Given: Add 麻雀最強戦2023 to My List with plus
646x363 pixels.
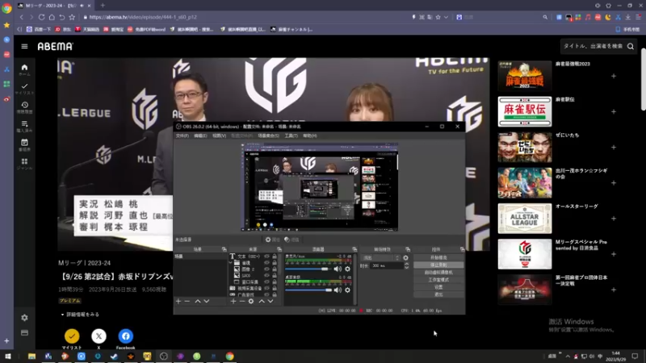Looking at the screenshot, I should [x=614, y=76].
